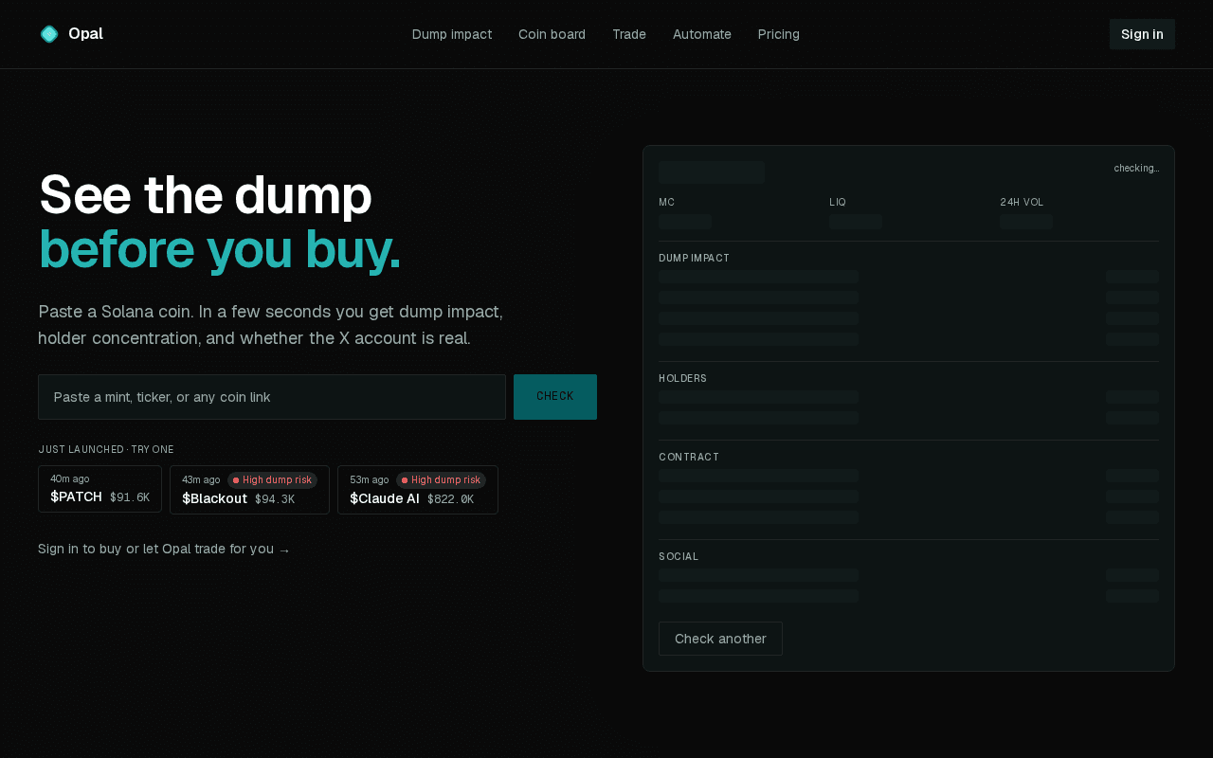The width and height of the screenshot is (1213, 758).
Task: Open the Coin board nav item
Action: point(552,34)
